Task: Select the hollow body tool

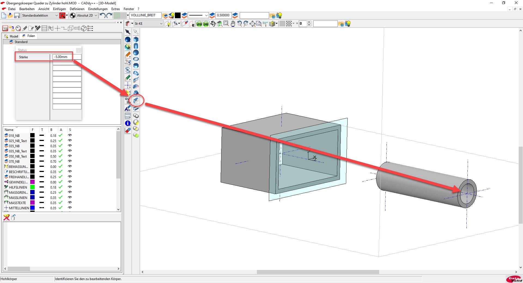Action: (136, 101)
